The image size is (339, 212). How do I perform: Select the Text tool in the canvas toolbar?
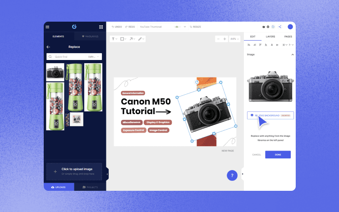click(x=113, y=39)
